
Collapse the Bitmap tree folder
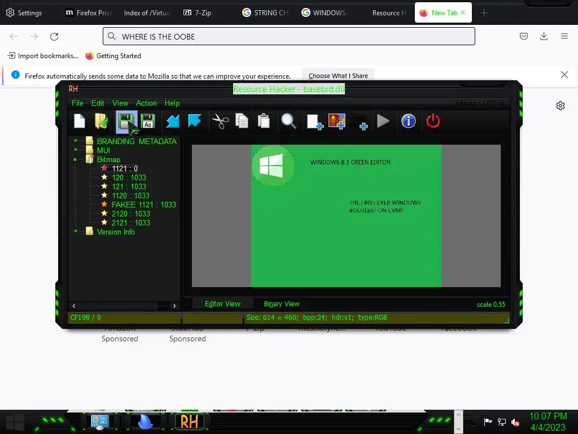pyautogui.click(x=76, y=159)
